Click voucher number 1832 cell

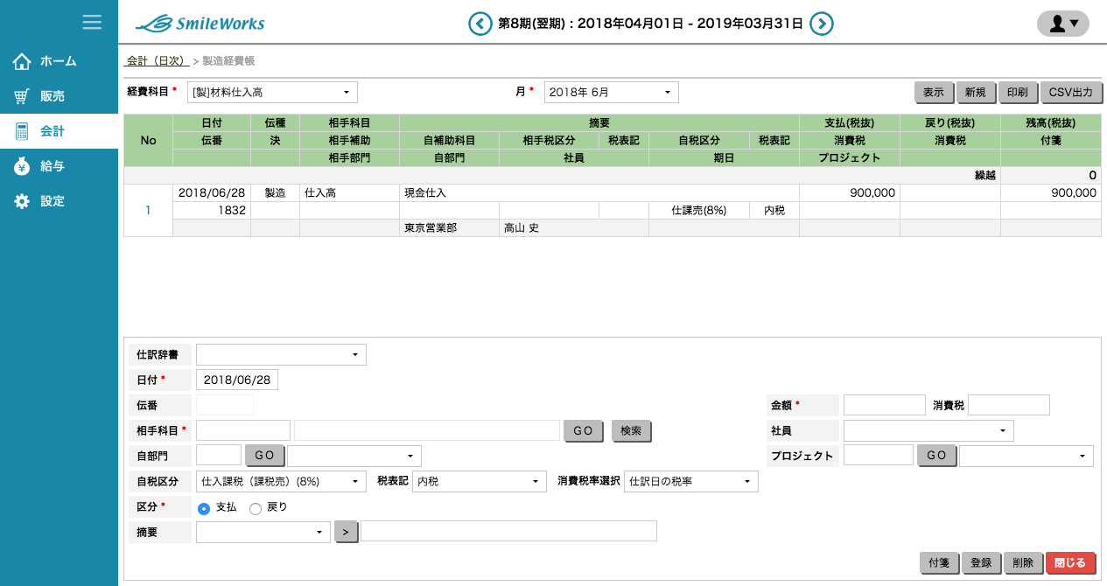pos(212,210)
